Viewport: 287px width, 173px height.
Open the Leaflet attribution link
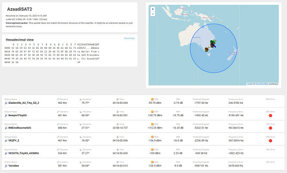click(x=250, y=84)
